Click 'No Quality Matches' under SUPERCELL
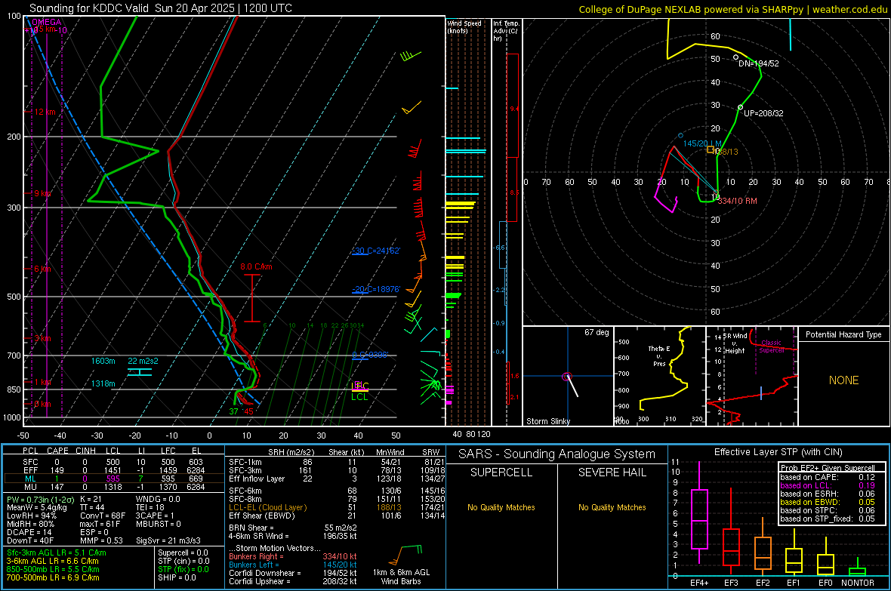The width and height of the screenshot is (891, 591). (501, 507)
